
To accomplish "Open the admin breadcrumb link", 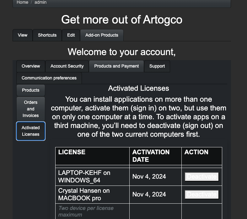I will (x=40, y=3).
